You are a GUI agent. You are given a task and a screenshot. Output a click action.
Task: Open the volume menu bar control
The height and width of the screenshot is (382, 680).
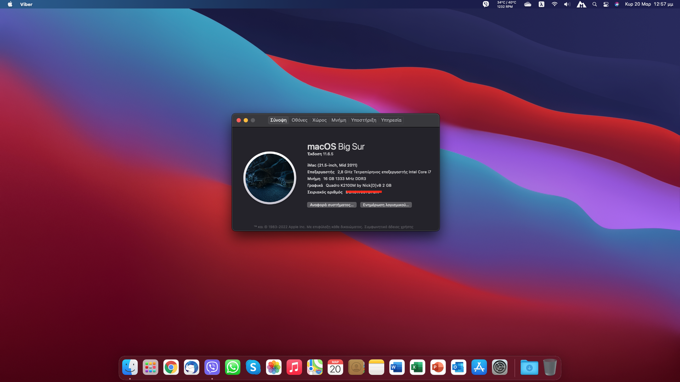[567, 4]
